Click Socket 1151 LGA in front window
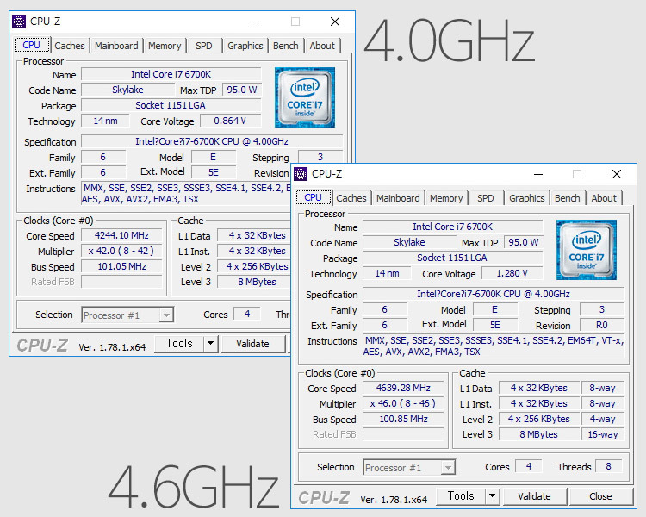Image resolution: width=646 pixels, height=517 pixels. 452,258
